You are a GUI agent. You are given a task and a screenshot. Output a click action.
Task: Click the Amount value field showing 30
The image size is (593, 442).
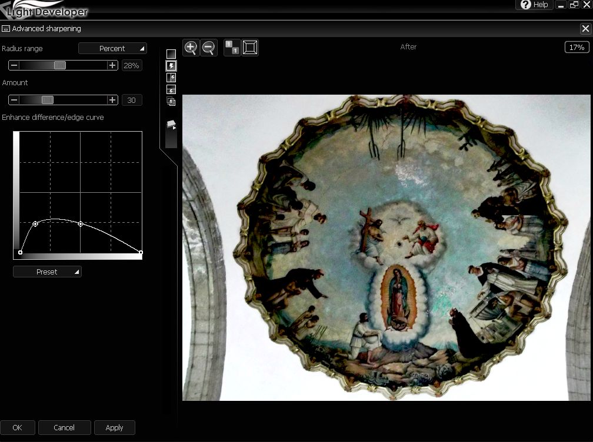(x=131, y=100)
